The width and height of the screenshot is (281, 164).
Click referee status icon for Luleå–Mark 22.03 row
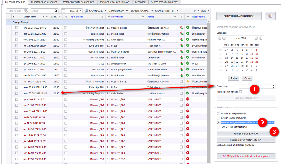point(181,34)
